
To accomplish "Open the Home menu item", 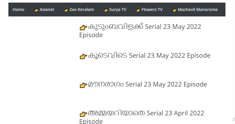I will (x=18, y=10).
